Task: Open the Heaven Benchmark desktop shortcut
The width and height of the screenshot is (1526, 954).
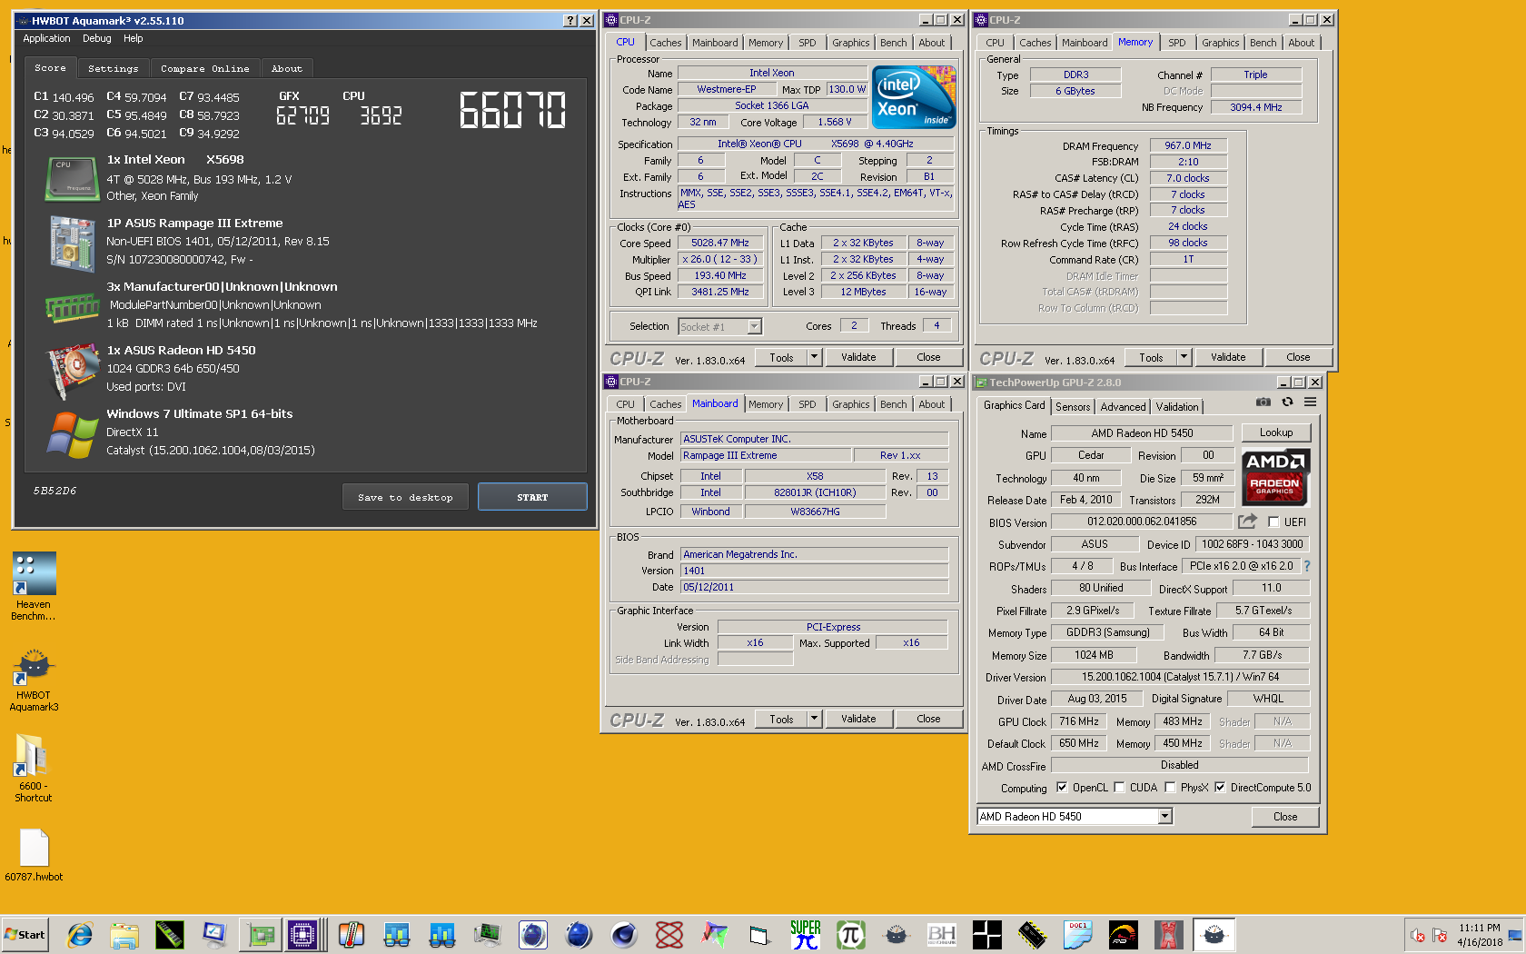Action: coord(34,586)
